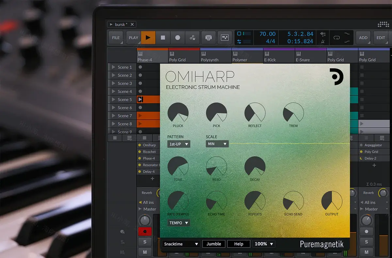The image size is (392, 258).
Task: Open the SCALE dropdown showing MIN
Action: [x=217, y=144]
